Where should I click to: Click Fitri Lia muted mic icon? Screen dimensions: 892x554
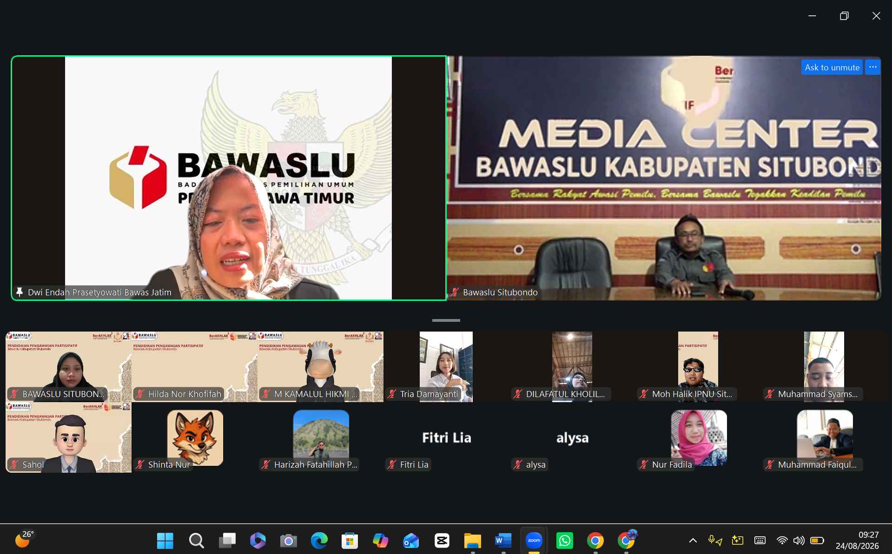pyautogui.click(x=392, y=464)
